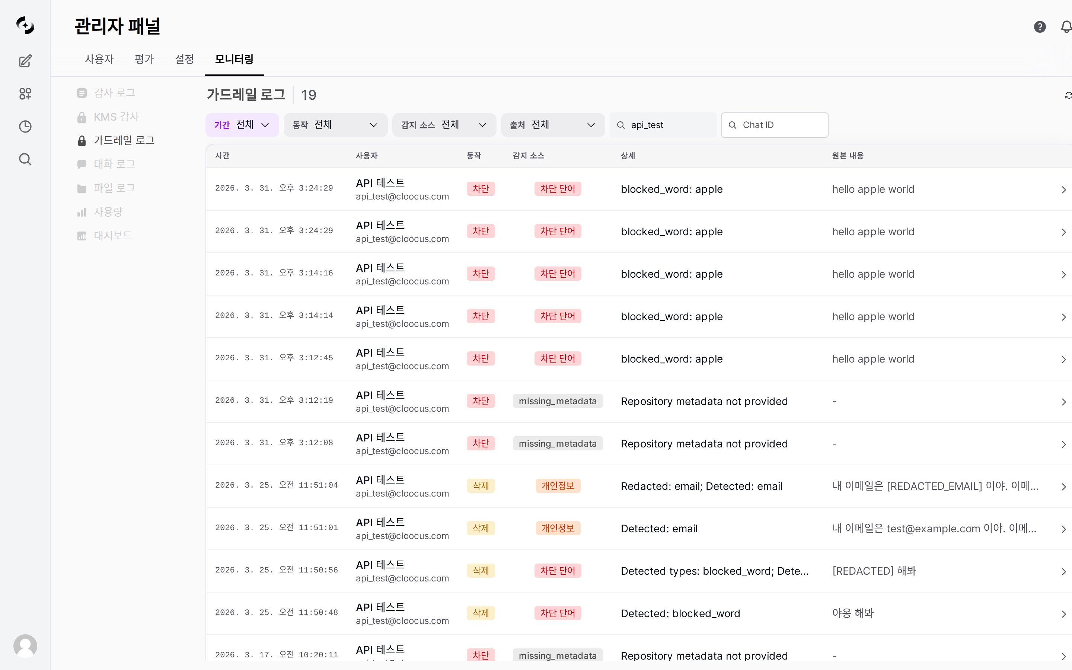The image size is (1072, 670).
Task: Open 사용량 in the side menu
Action: pyautogui.click(x=108, y=212)
